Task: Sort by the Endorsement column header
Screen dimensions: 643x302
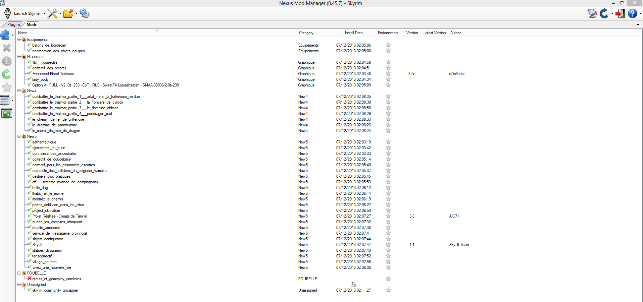Action: [388, 33]
